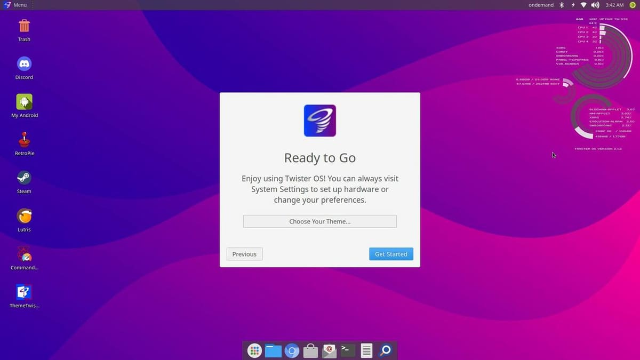
Task: Open the text editor in the dock
Action: point(366,350)
